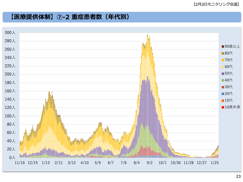Select the green 40代 legend marker

(x=223, y=80)
